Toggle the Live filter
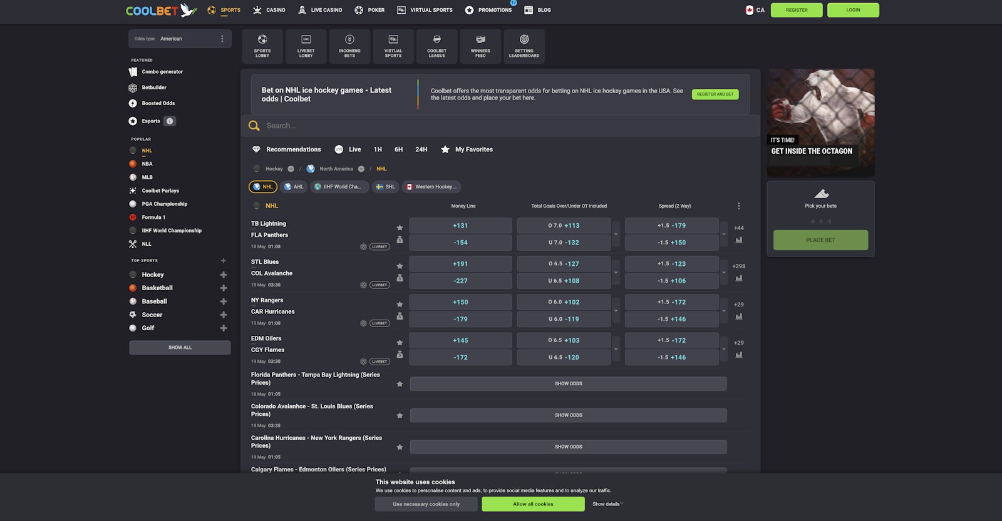The height and width of the screenshot is (521, 1002). (x=348, y=149)
